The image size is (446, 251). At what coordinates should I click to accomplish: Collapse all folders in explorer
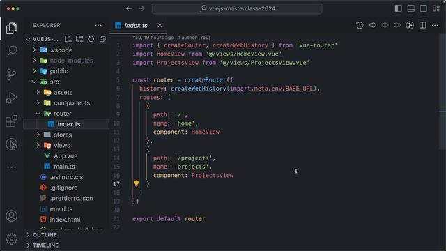coord(102,39)
